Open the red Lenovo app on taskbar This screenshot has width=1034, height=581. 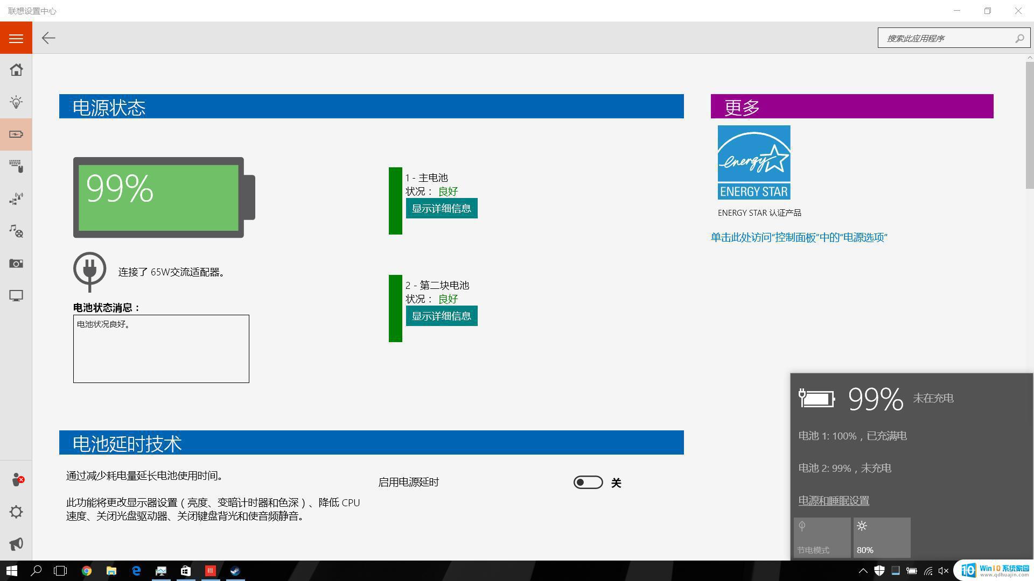(x=211, y=571)
